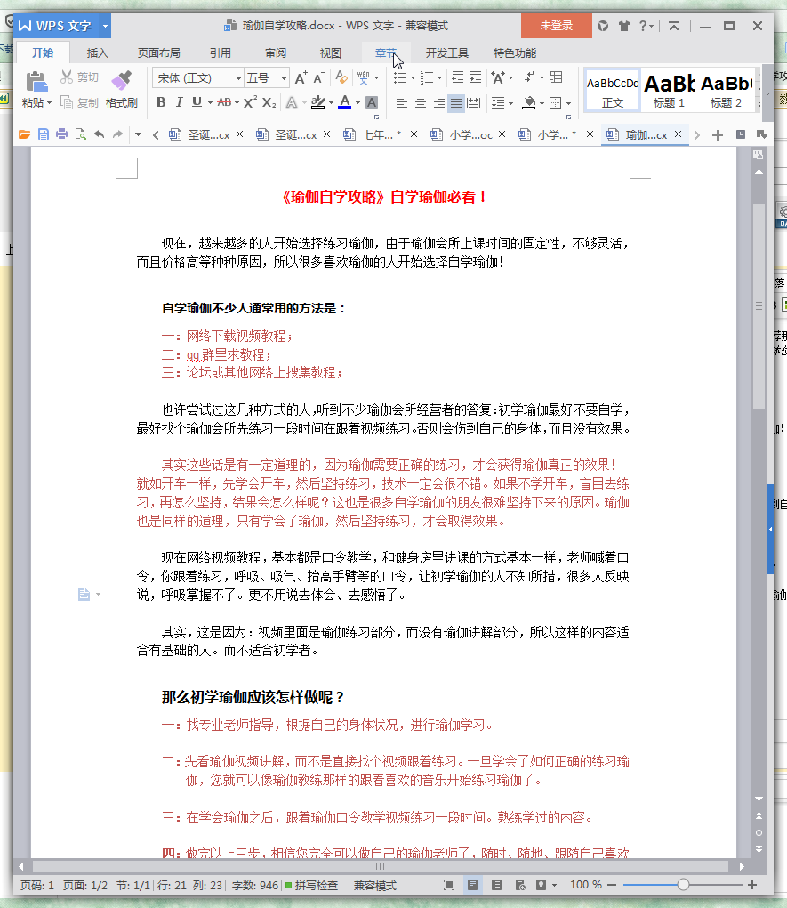Click the vertical scrollbar thumb

coord(759,305)
